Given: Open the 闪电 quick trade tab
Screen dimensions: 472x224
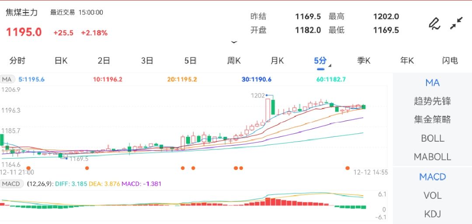Looking at the screenshot, I should pos(450,61).
